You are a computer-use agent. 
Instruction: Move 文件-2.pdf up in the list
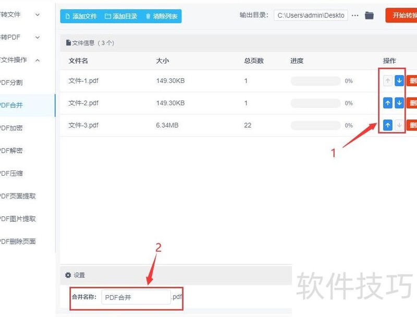(x=388, y=103)
